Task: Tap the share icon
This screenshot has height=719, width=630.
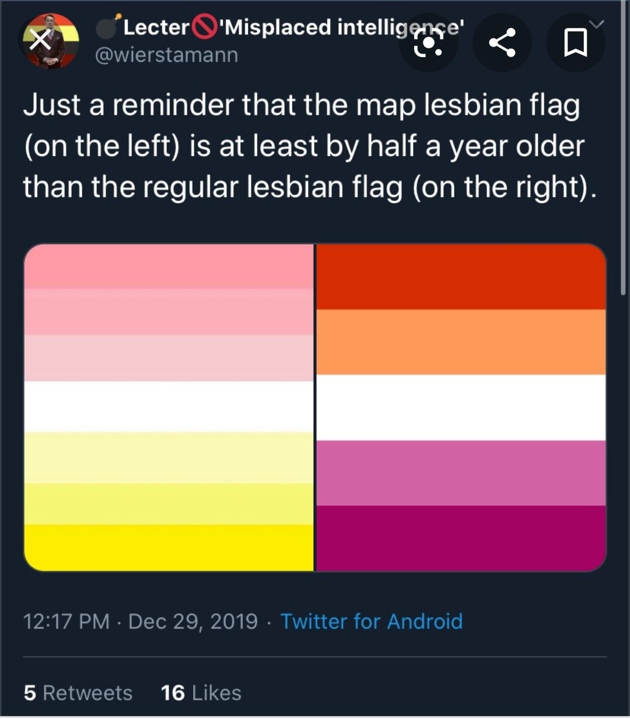Action: (x=502, y=43)
